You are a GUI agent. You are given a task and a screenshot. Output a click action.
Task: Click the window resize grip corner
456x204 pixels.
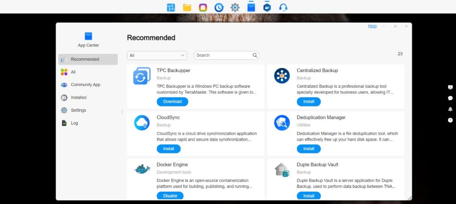click(409, 198)
